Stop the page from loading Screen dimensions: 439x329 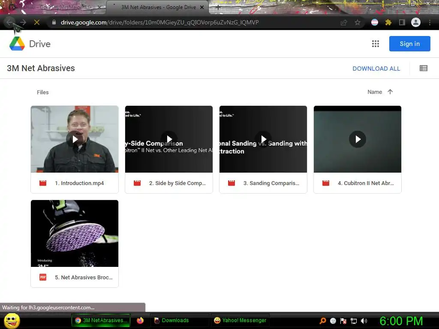point(37,22)
